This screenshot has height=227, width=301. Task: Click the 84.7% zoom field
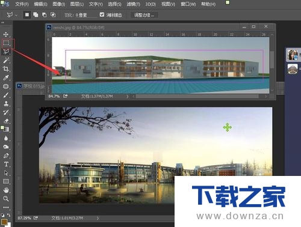pos(54,96)
